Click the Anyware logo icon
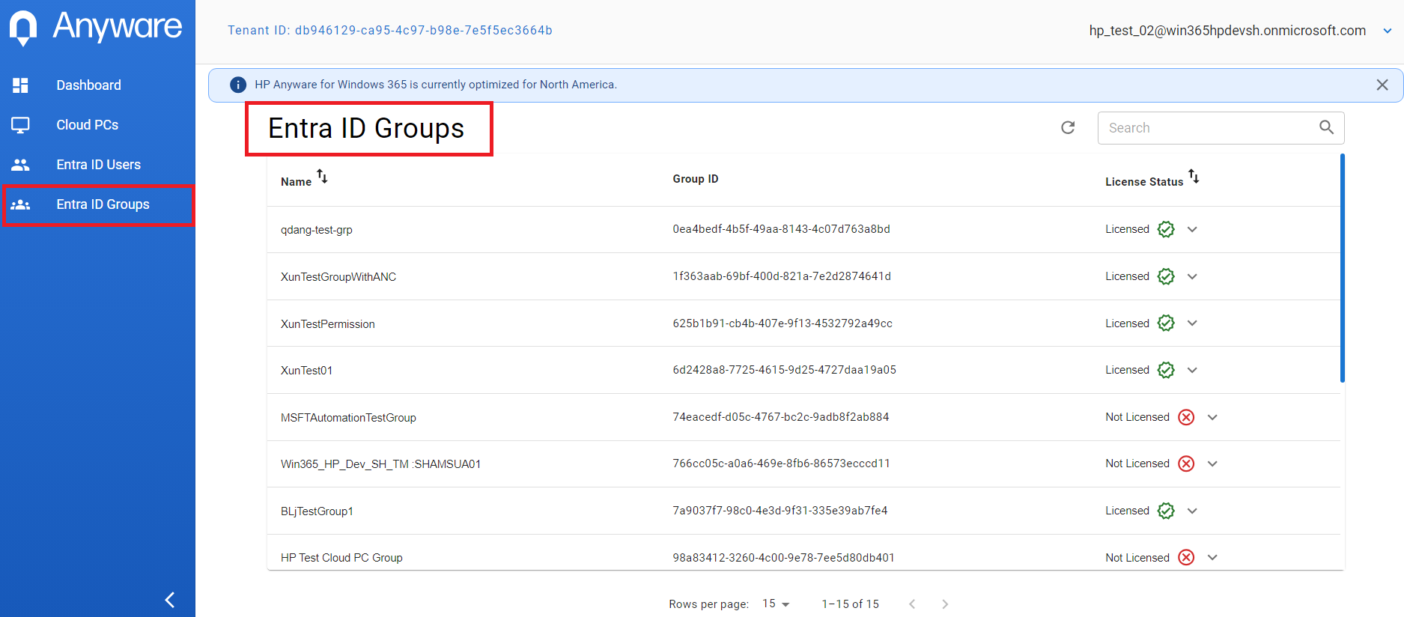 click(x=23, y=28)
